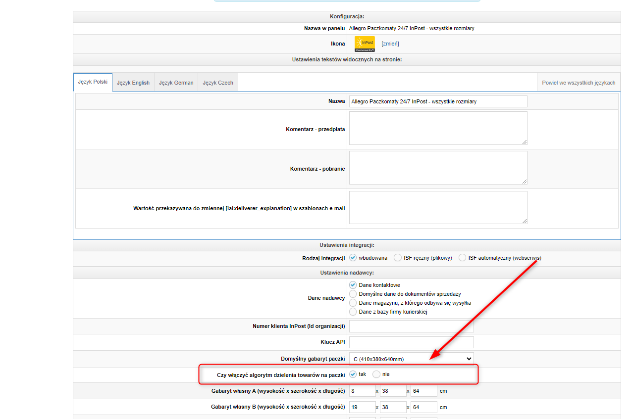633x419 pixels.
Task: Select the wbudowana integration radio button
Action: pyautogui.click(x=353, y=258)
